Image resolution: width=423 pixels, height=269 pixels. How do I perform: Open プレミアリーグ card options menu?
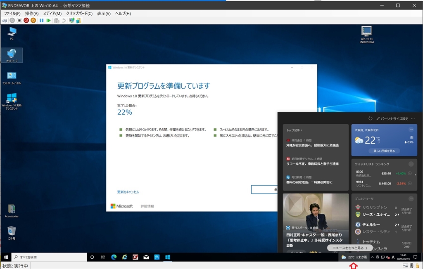pyautogui.click(x=411, y=198)
